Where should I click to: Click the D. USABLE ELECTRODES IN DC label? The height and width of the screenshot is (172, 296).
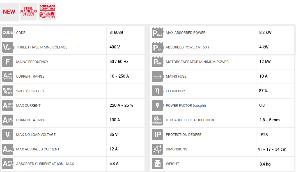click(191, 120)
